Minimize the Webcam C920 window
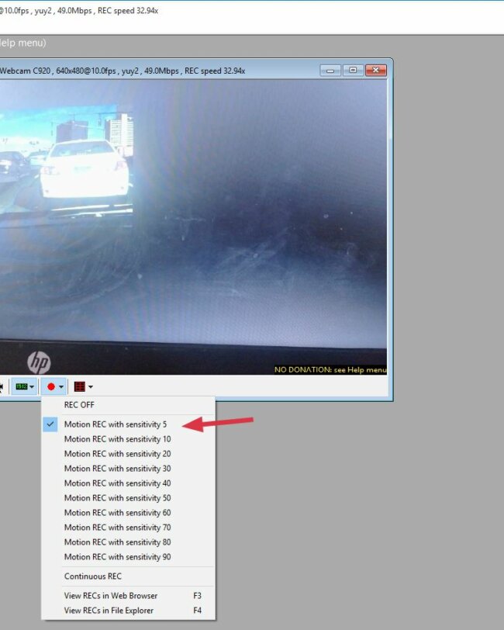 click(330, 71)
